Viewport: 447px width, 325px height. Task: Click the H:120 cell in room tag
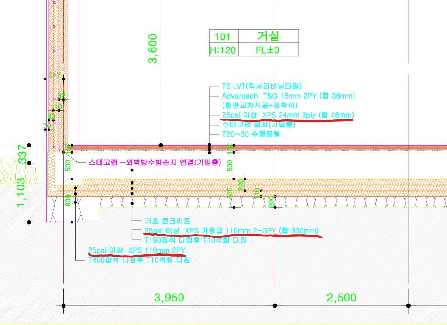coord(223,50)
